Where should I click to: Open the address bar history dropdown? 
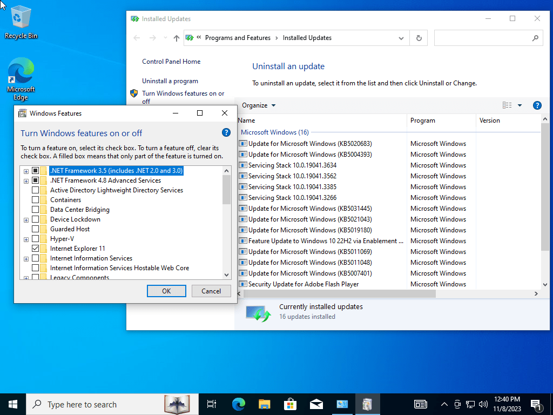pos(401,38)
